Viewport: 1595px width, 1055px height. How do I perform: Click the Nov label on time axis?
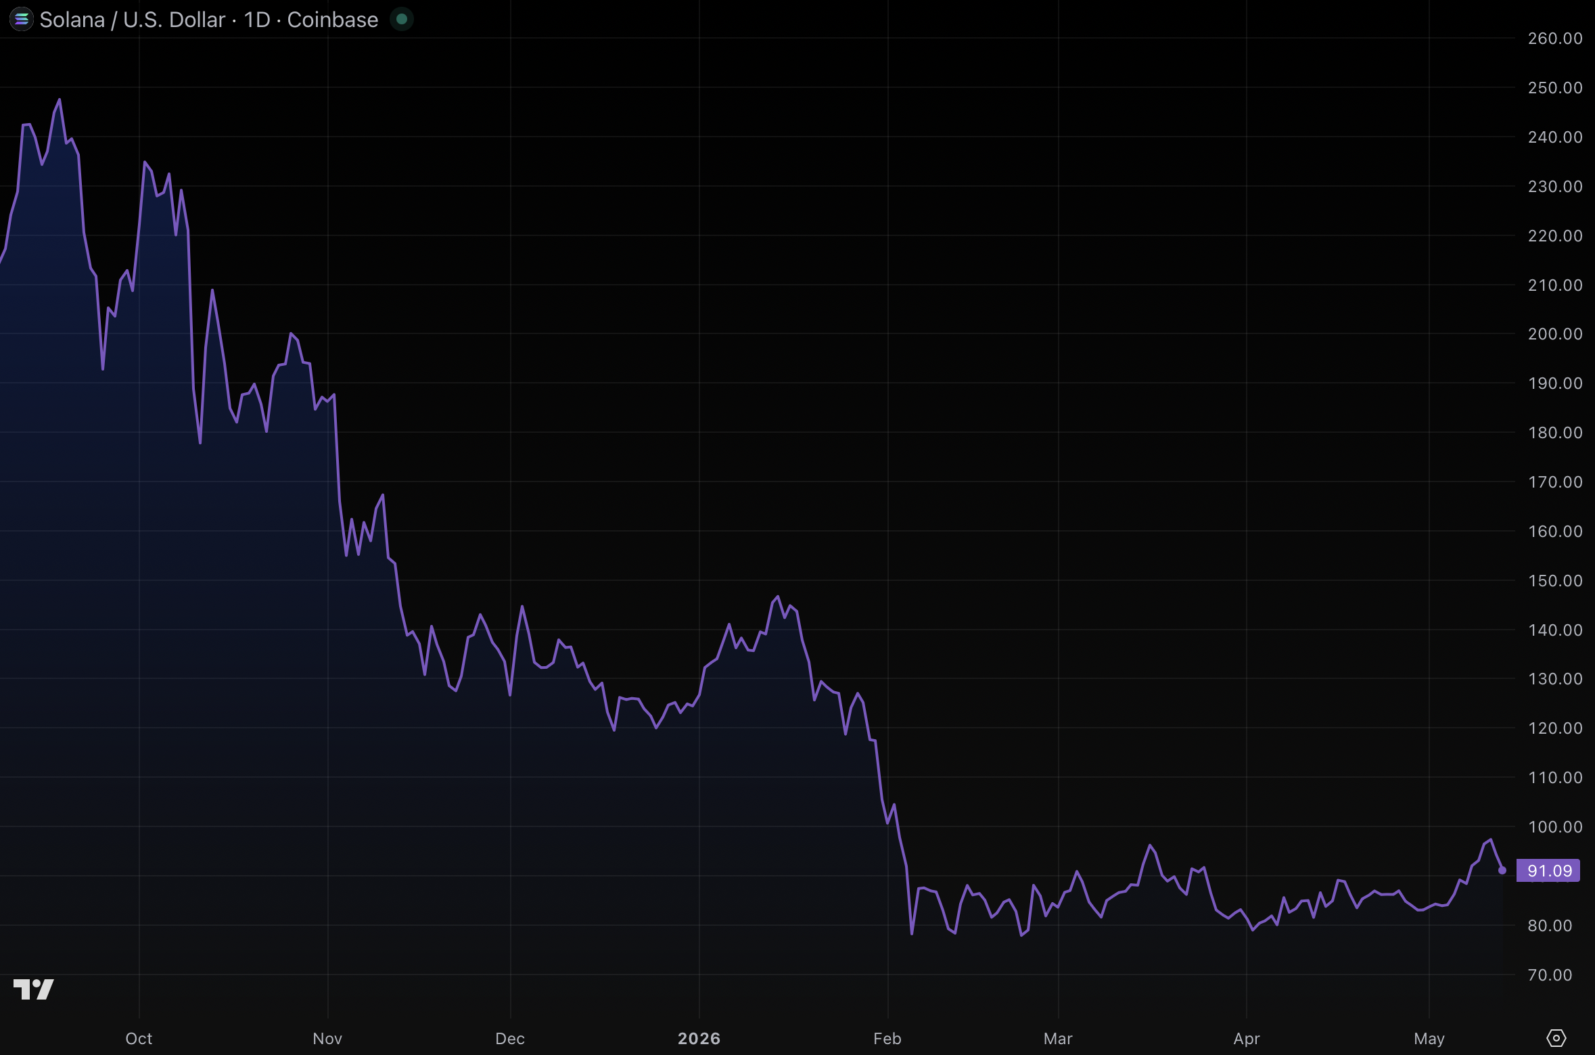[x=327, y=1038]
